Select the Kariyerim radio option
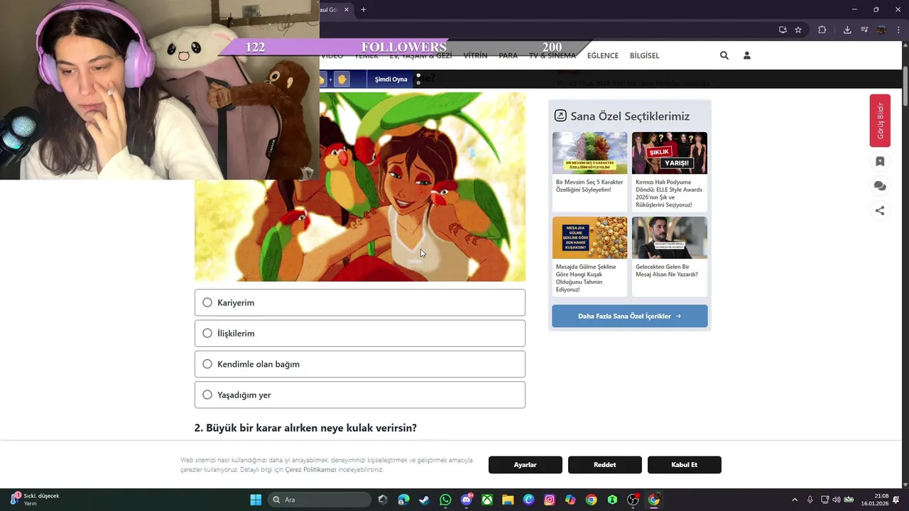909x511 pixels. 359,302
